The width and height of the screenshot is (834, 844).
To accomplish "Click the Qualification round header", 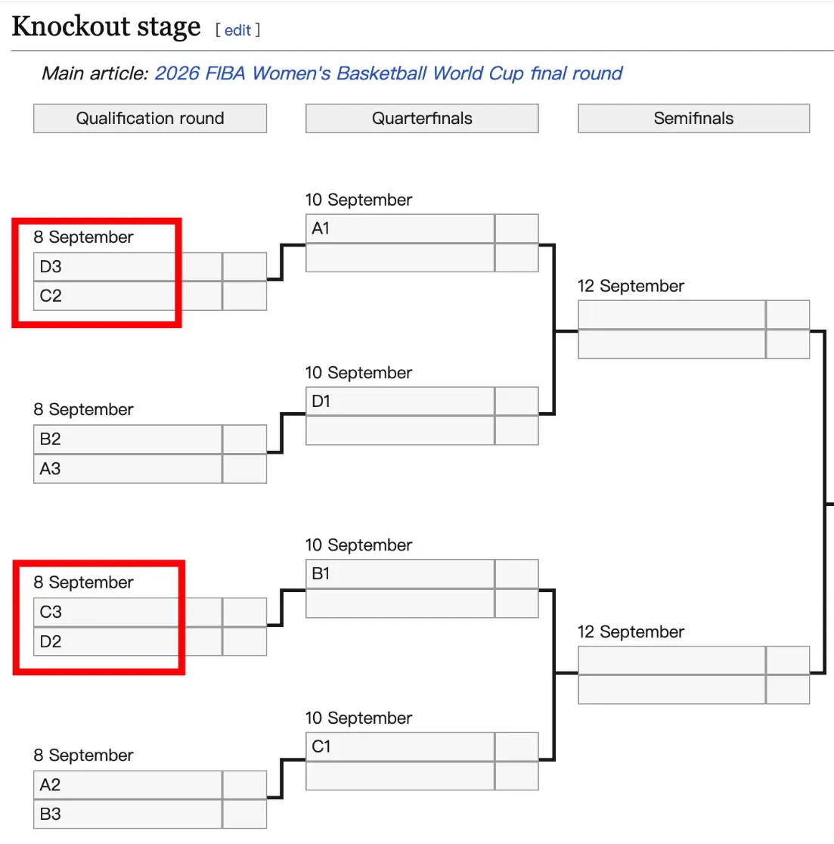I will (150, 119).
